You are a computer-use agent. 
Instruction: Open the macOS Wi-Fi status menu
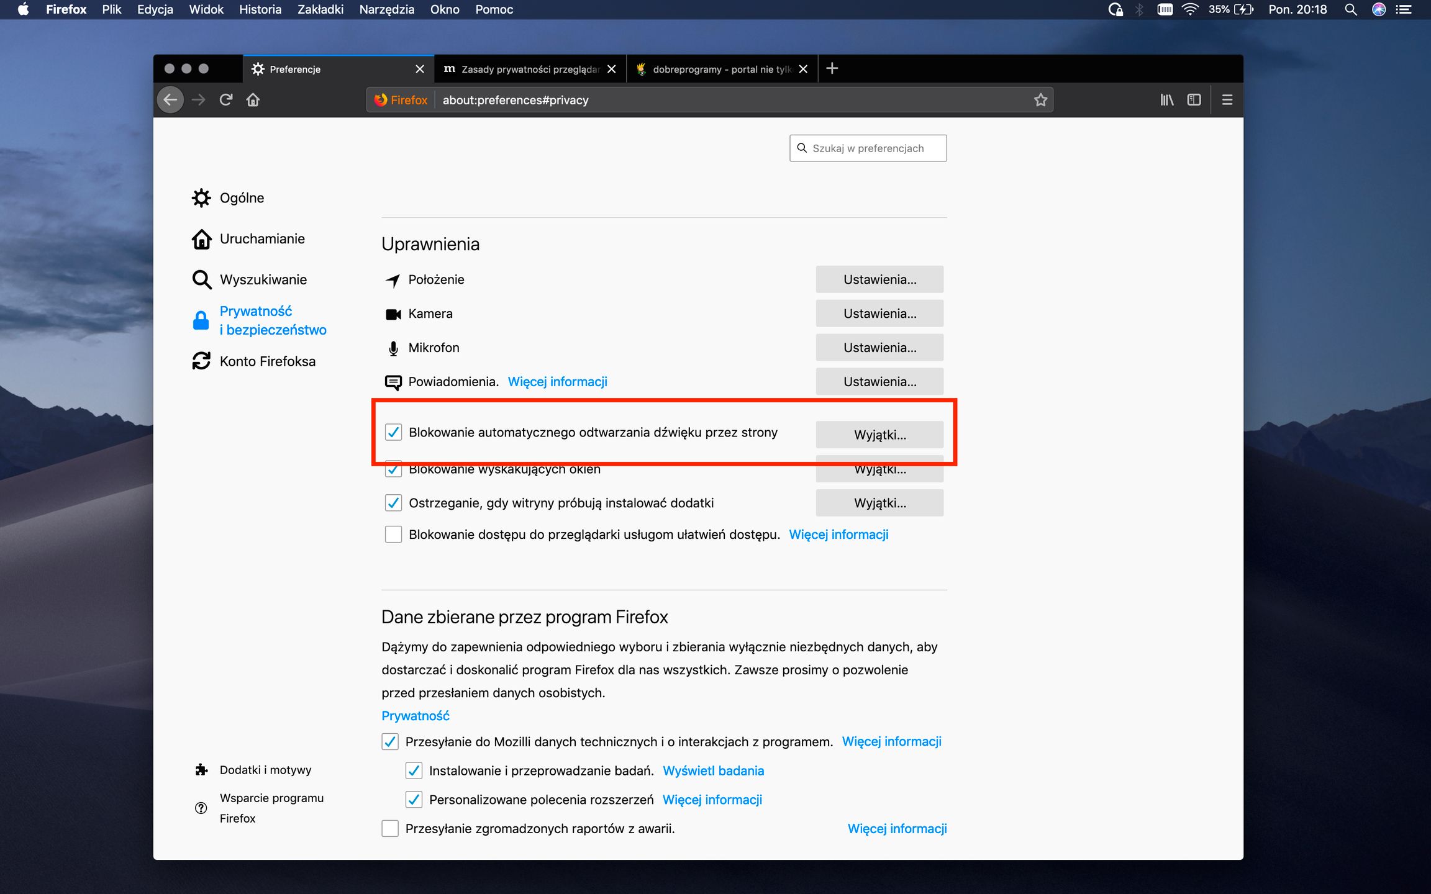tap(1190, 9)
